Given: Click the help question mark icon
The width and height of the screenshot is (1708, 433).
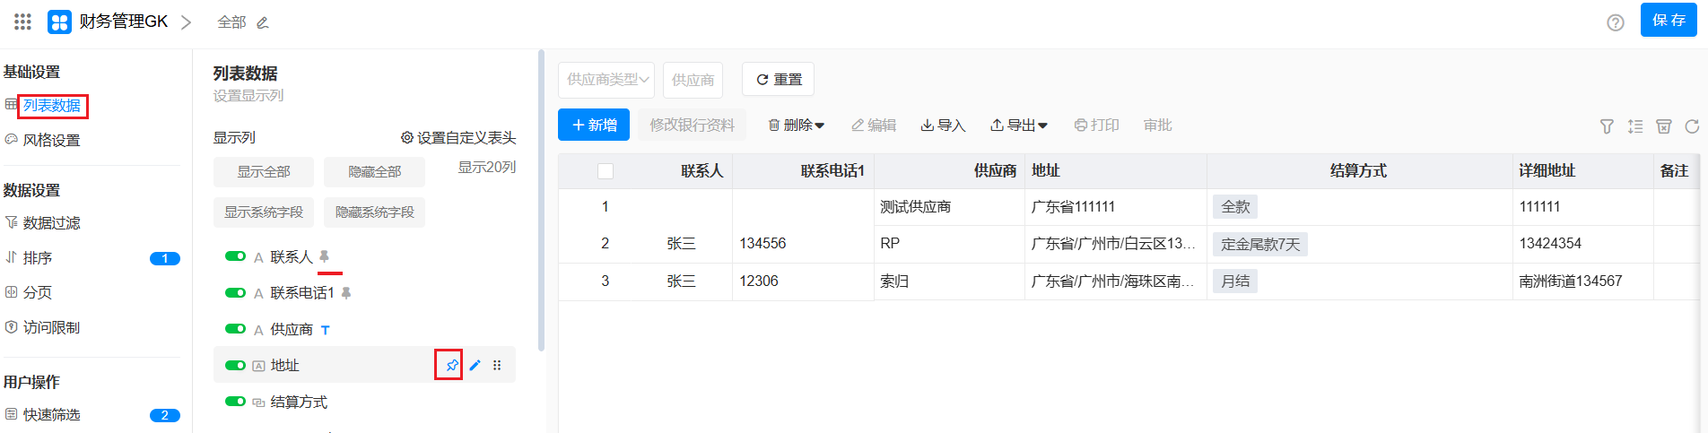Looking at the screenshot, I should click(1615, 22).
